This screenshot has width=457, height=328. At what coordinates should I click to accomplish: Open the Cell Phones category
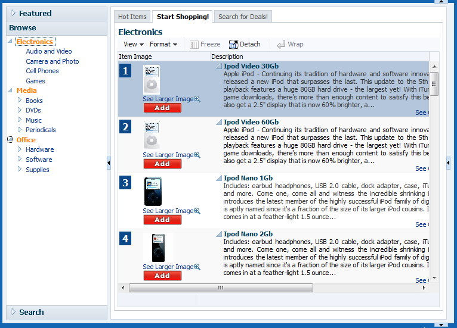tap(42, 71)
